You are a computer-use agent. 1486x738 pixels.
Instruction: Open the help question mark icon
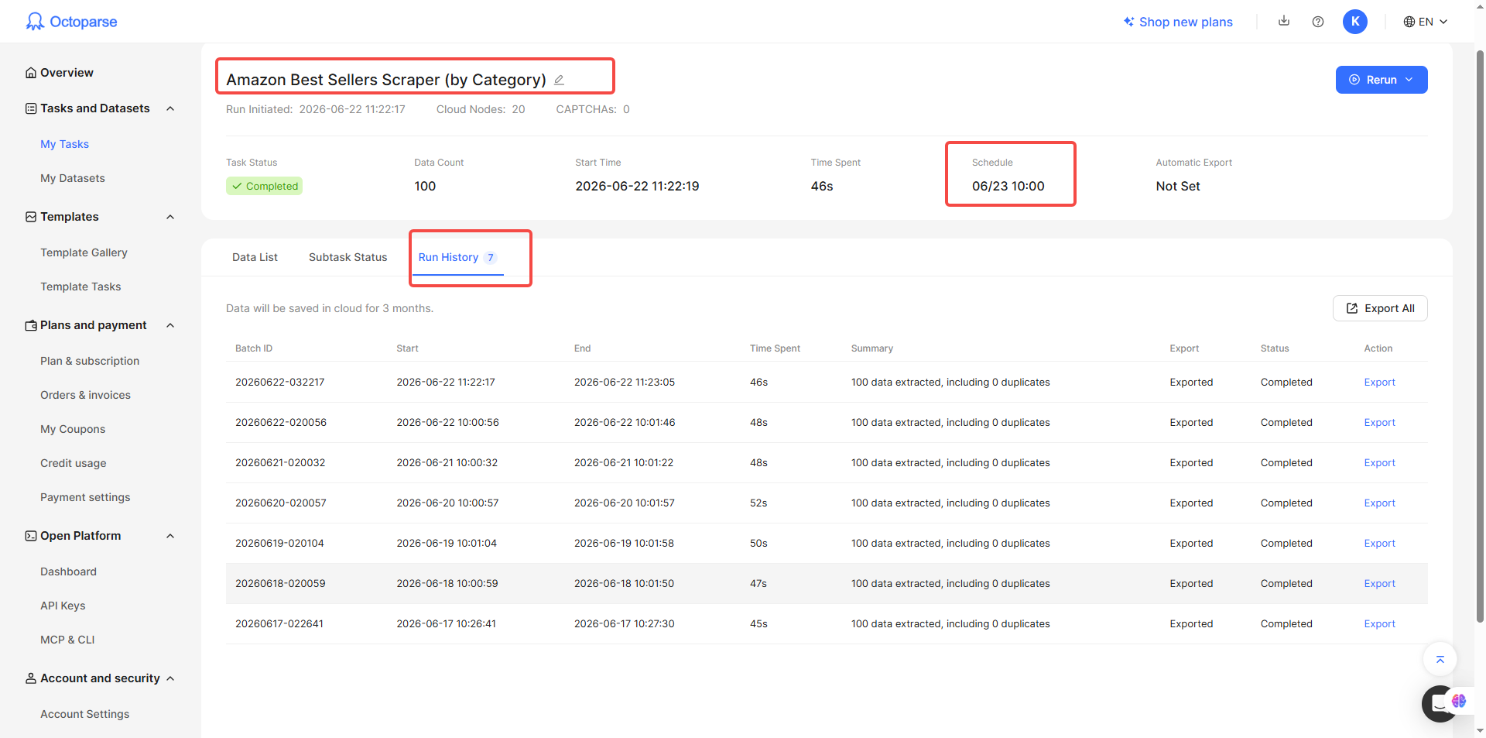click(1318, 22)
